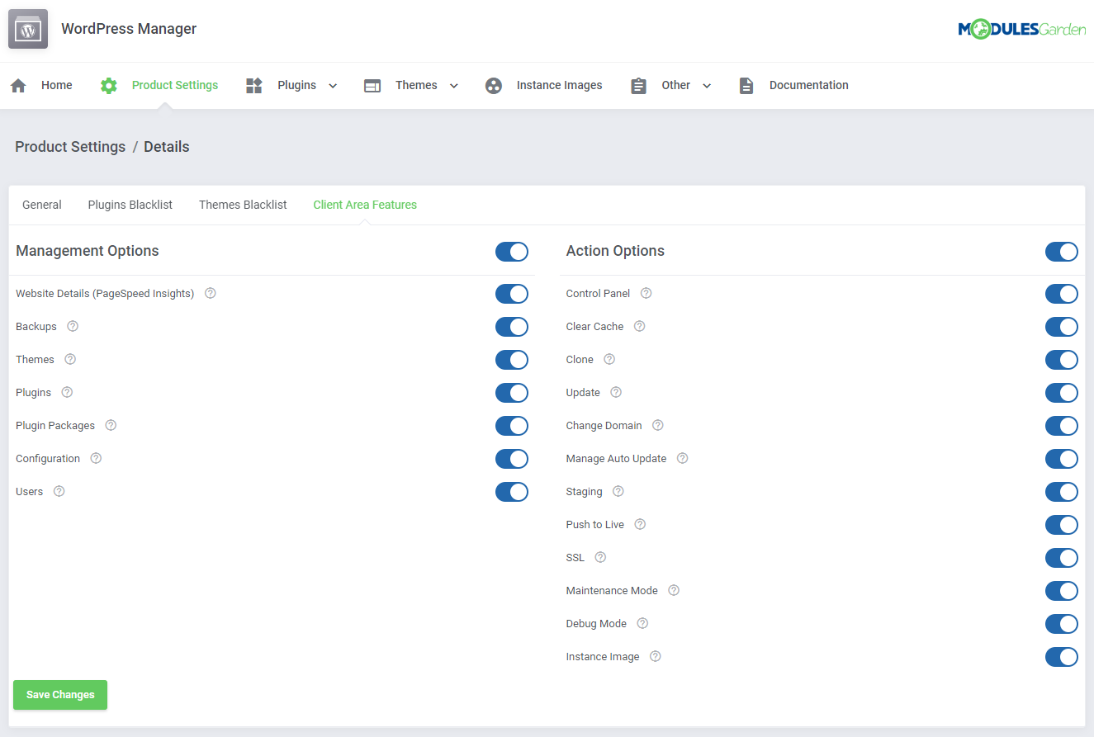Disable the Change Domain toggle
The height and width of the screenshot is (737, 1094).
point(1062,426)
